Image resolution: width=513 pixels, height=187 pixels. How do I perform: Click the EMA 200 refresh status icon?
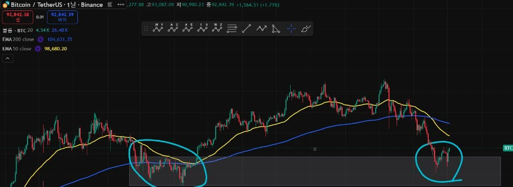click(40, 39)
